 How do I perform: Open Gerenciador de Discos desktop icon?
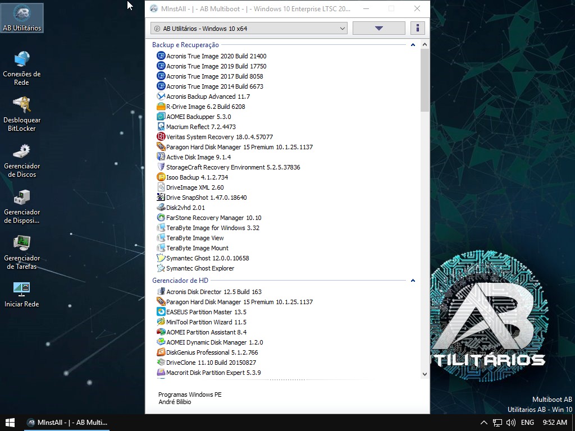[22, 161]
